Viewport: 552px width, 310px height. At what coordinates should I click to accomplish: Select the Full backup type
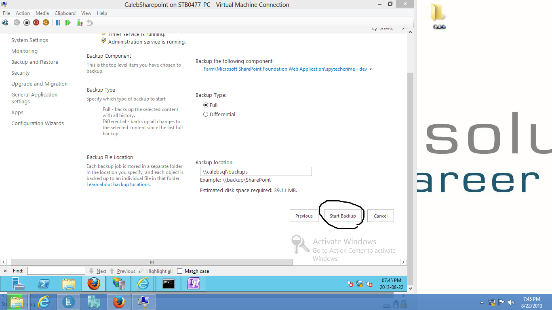(206, 105)
